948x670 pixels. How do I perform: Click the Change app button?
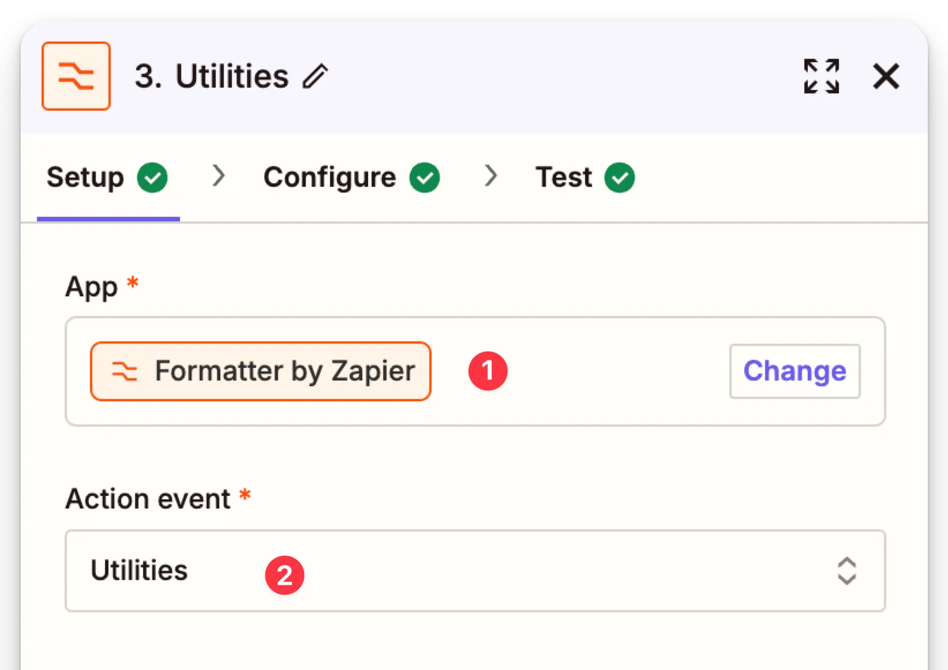(795, 371)
